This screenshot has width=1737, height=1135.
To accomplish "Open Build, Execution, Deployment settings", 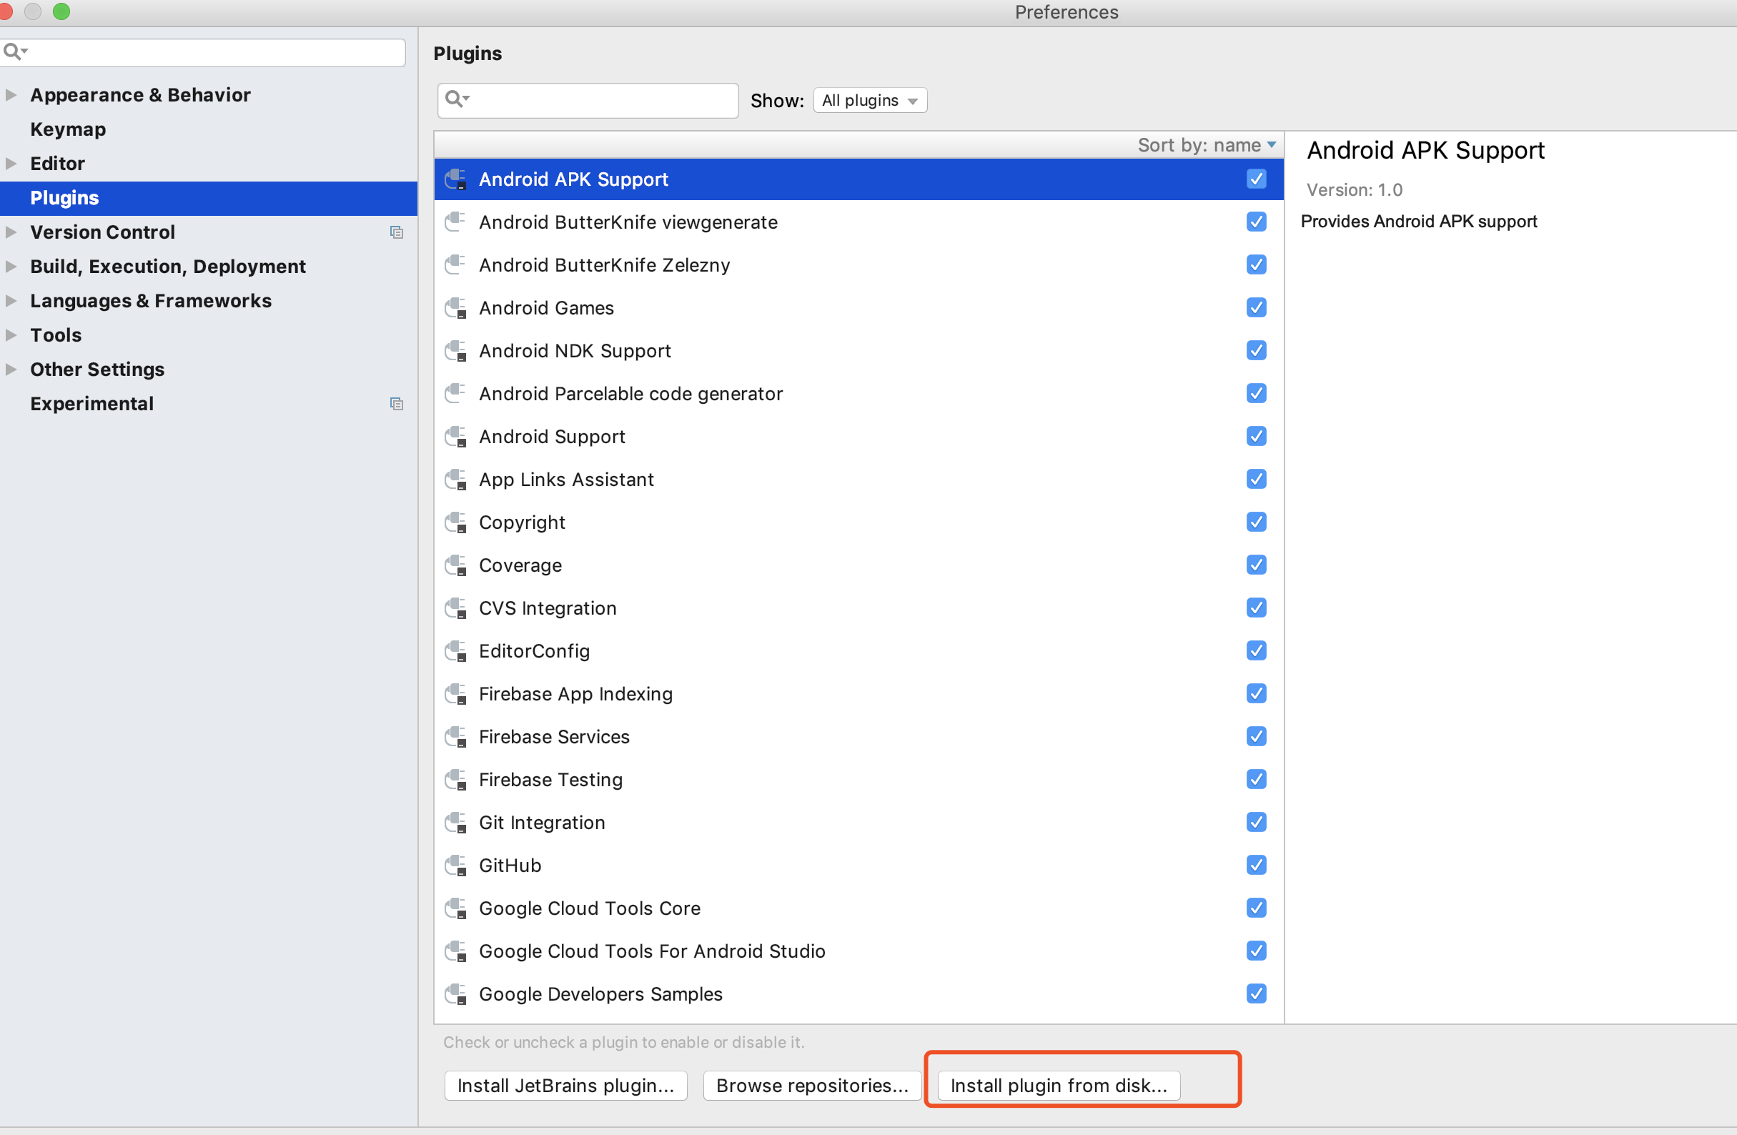I will click(168, 267).
